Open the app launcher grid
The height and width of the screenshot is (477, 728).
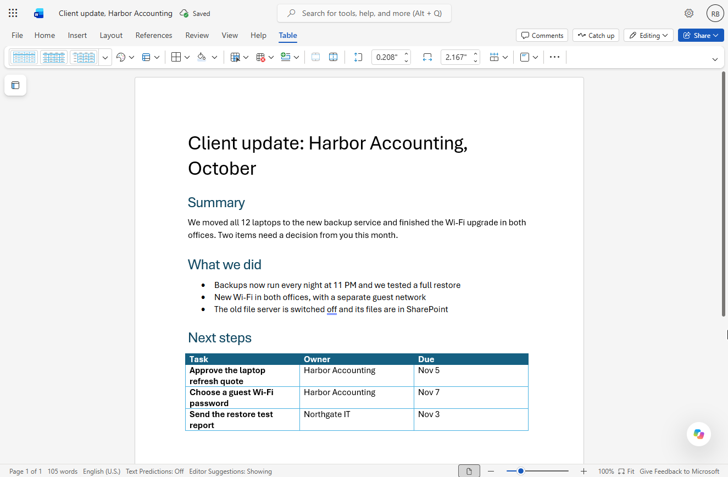[13, 13]
